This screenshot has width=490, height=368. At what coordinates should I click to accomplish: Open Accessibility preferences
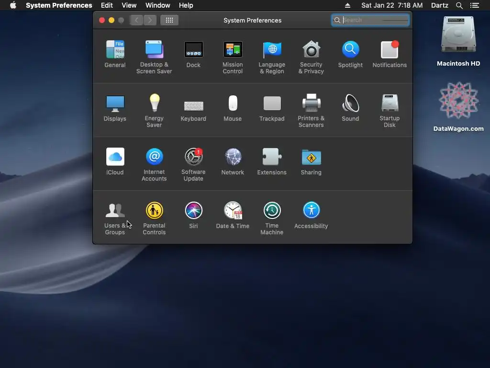[x=311, y=215]
